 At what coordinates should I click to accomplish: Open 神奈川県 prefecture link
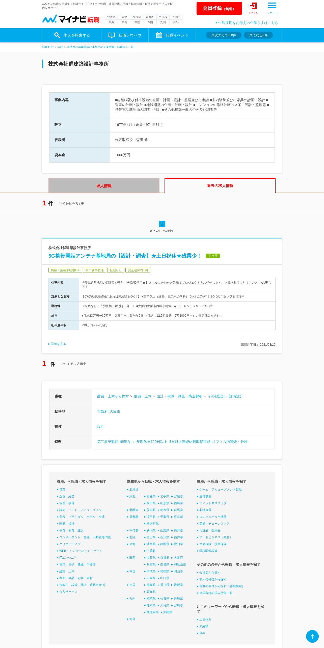point(151,524)
